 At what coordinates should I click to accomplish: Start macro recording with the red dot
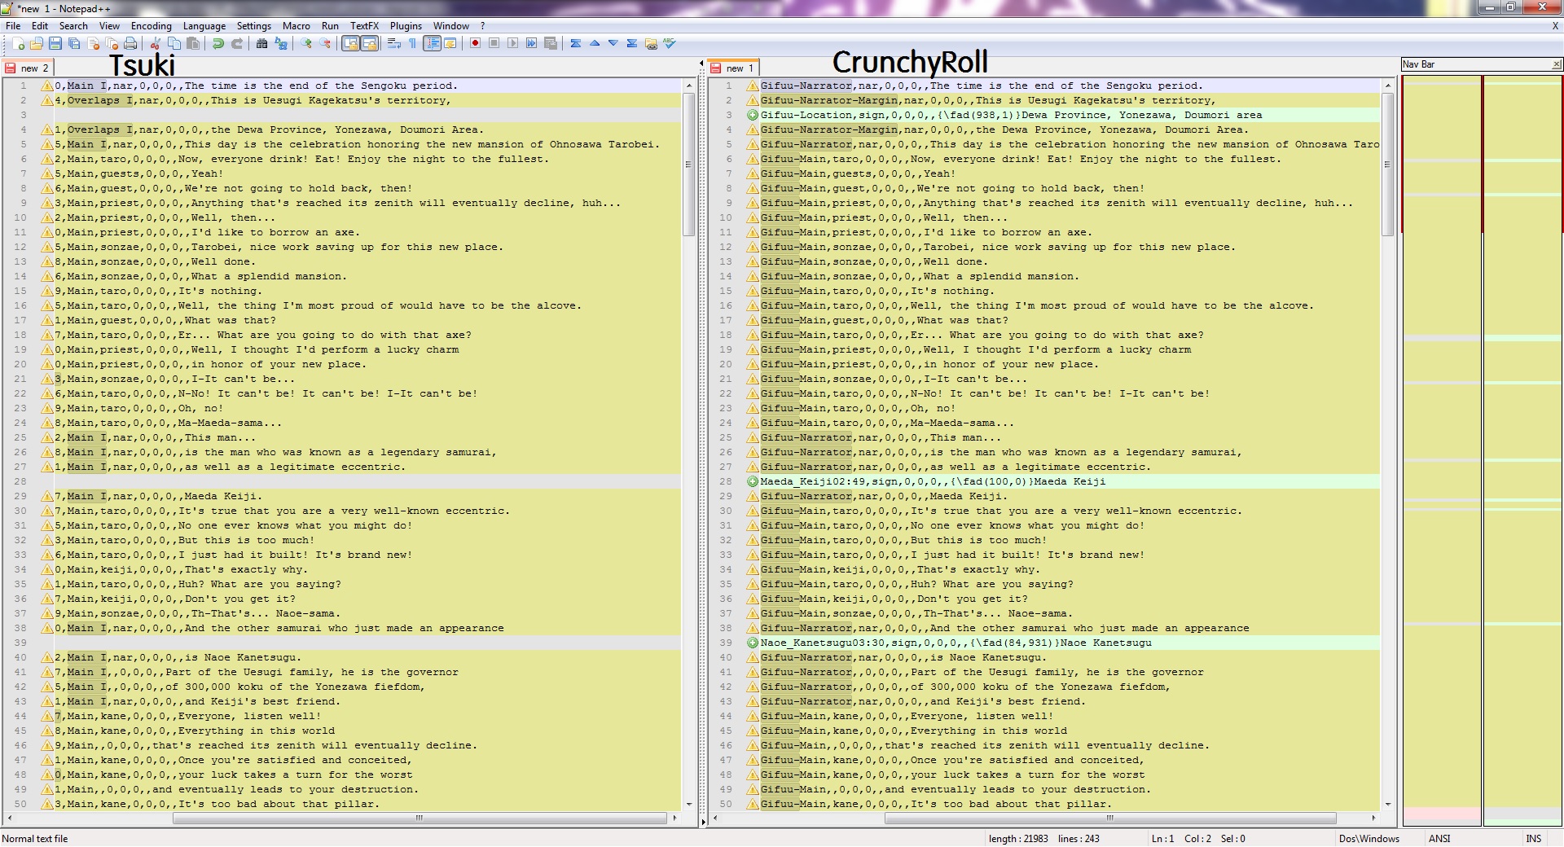pos(475,44)
